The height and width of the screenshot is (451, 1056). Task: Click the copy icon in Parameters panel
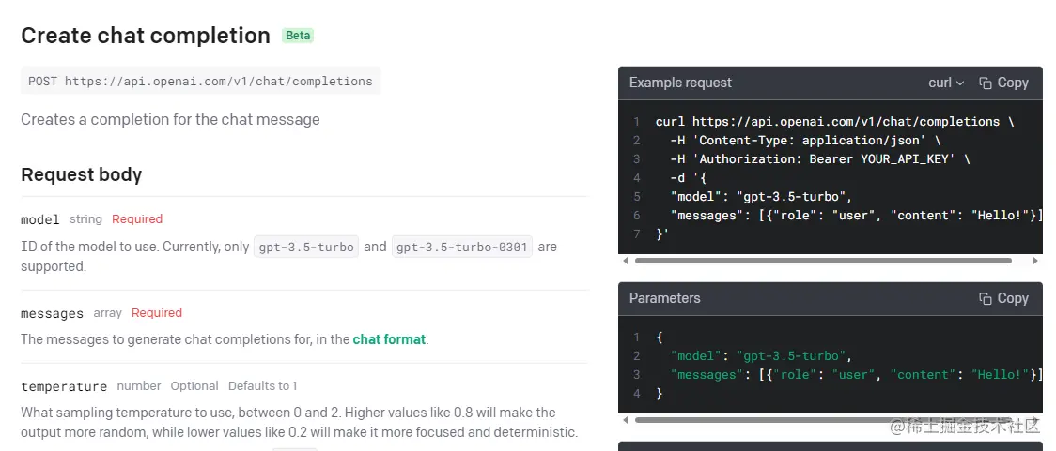[986, 299]
